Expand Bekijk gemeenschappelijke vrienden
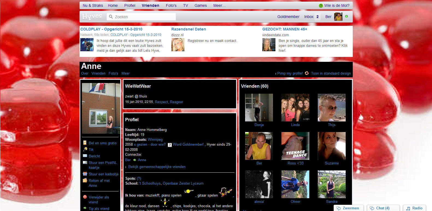 coord(157,167)
